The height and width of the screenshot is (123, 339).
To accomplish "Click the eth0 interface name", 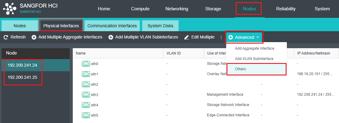I will click(x=95, y=64).
